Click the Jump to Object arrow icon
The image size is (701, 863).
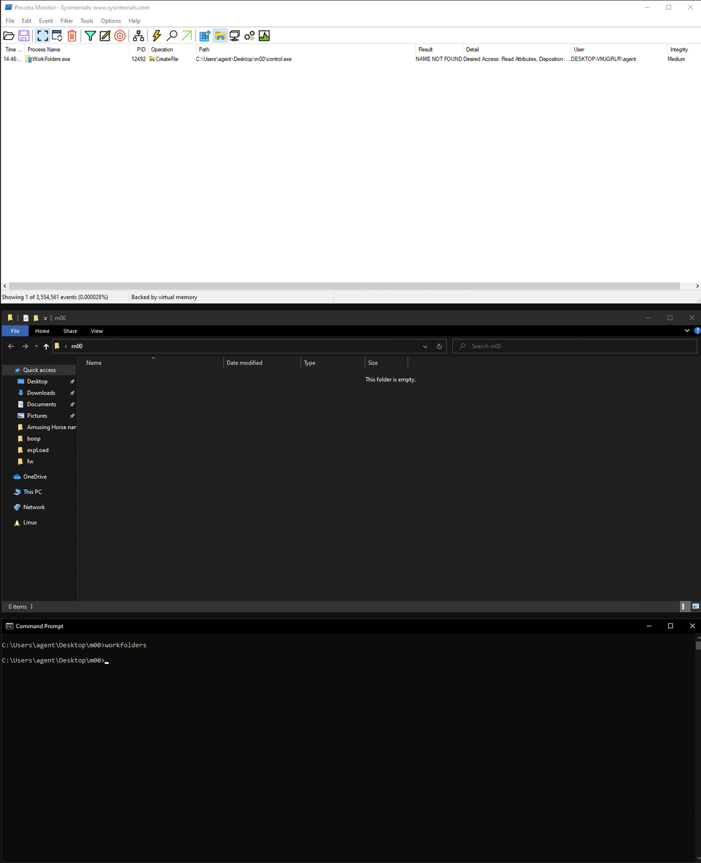186,36
